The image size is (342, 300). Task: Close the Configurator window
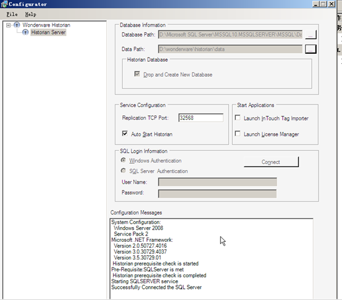332,4
